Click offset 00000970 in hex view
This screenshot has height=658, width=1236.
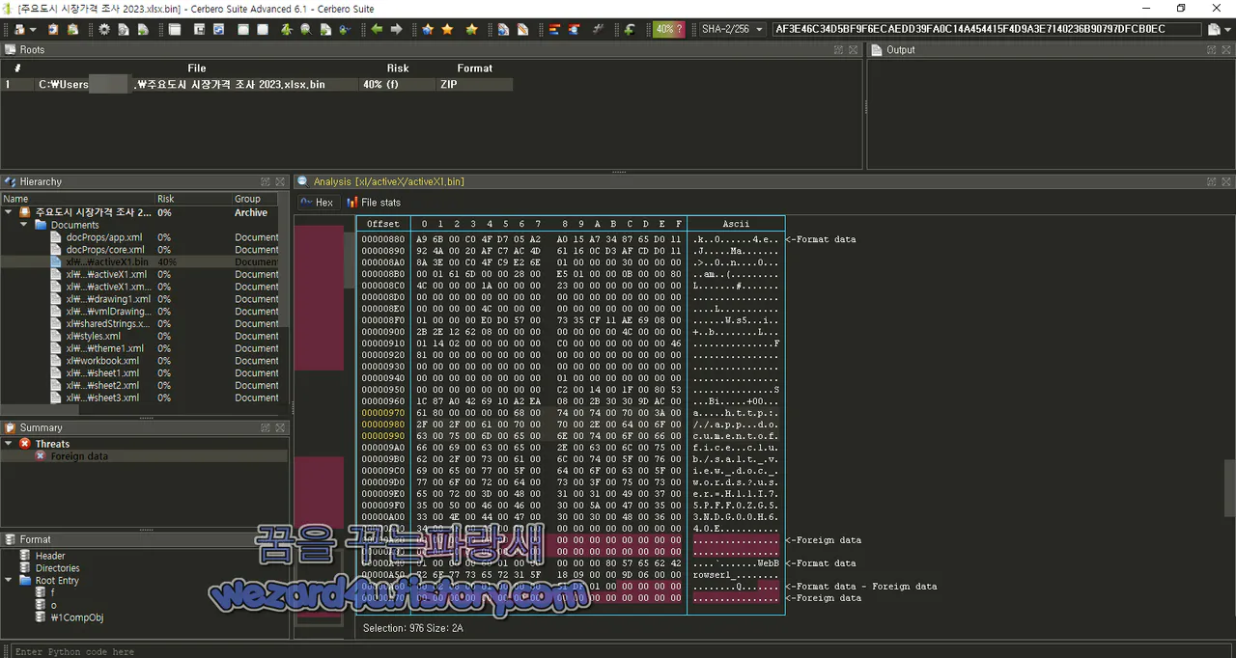(x=382, y=413)
